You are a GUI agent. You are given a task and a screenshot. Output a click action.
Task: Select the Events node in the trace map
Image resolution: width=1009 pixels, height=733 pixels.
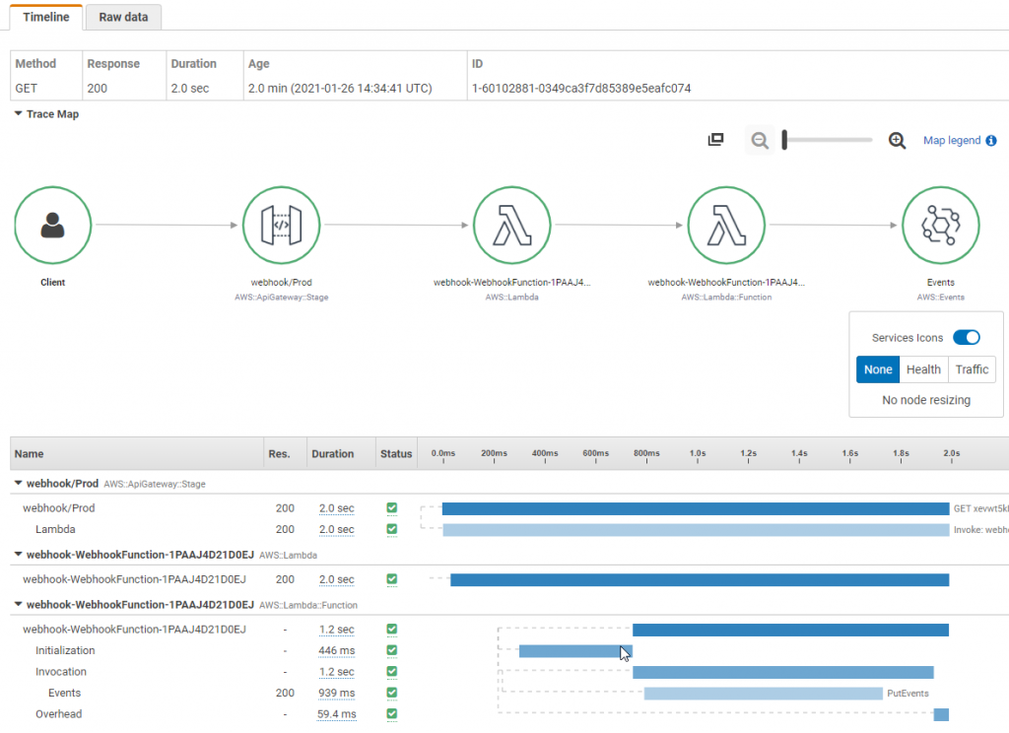click(x=941, y=225)
